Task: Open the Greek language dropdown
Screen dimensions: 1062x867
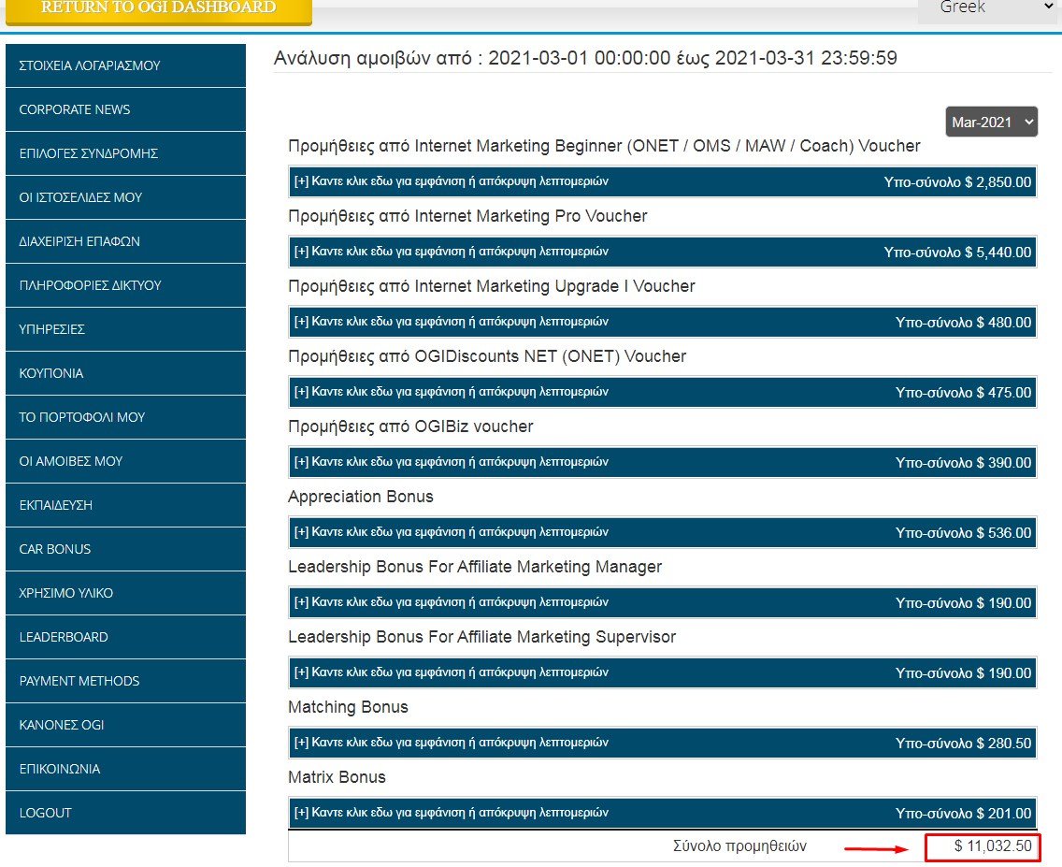Action: [x=989, y=9]
